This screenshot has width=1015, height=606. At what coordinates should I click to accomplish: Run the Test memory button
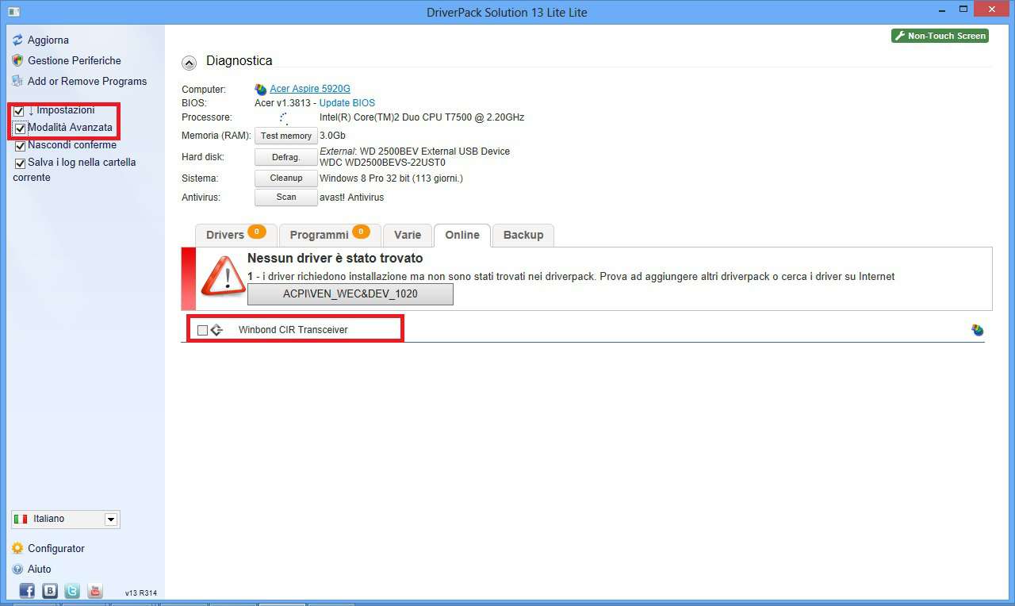point(286,136)
